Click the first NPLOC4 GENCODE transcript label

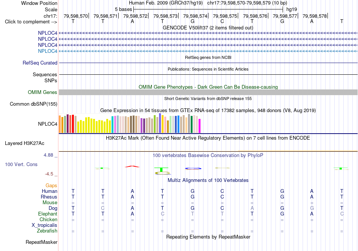pos(47,33)
